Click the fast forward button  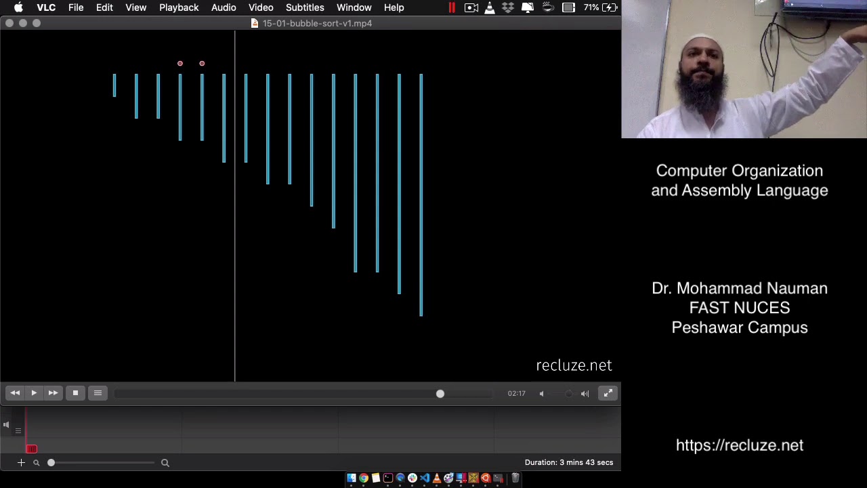(x=53, y=393)
